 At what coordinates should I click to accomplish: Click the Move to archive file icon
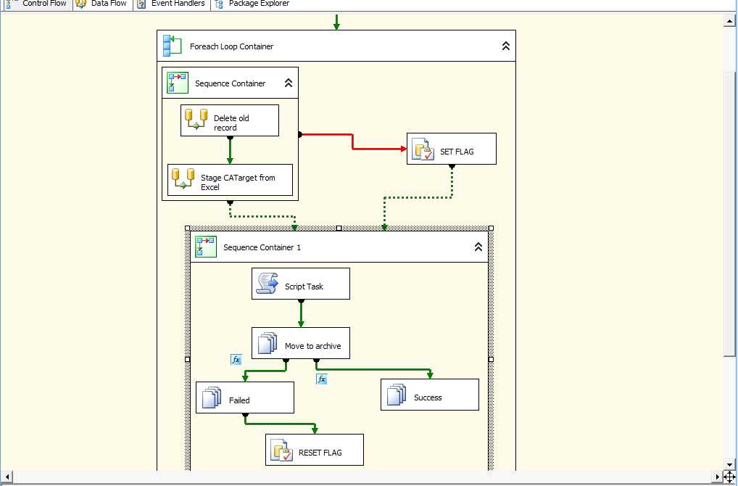268,343
